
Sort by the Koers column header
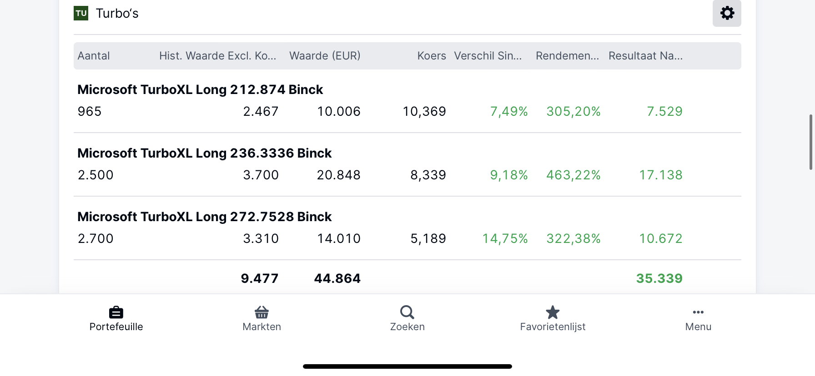[432, 56]
